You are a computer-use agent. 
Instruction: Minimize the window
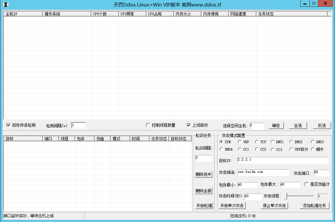click(305, 4)
